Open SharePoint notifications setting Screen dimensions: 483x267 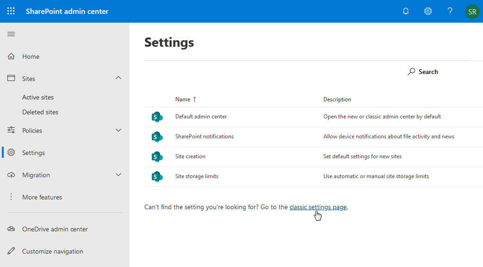coord(204,137)
